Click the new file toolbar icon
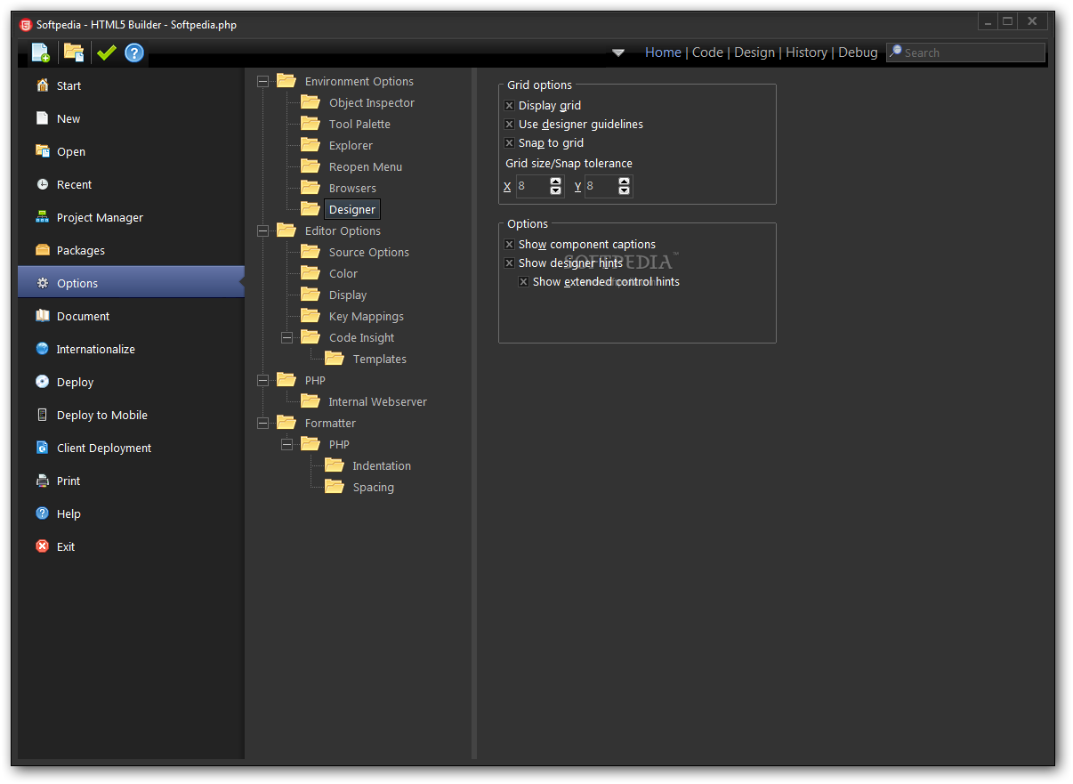The width and height of the screenshot is (1073, 784). click(41, 53)
